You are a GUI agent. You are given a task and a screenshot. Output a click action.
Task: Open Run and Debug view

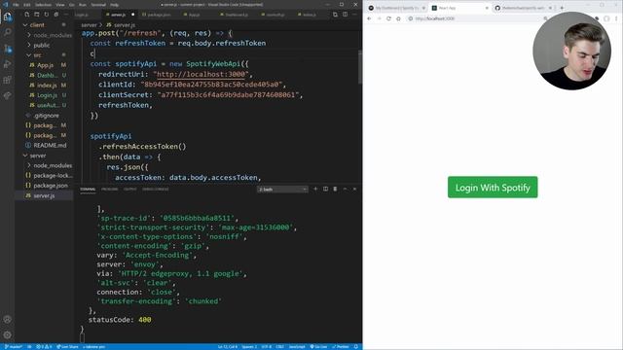tap(7, 64)
